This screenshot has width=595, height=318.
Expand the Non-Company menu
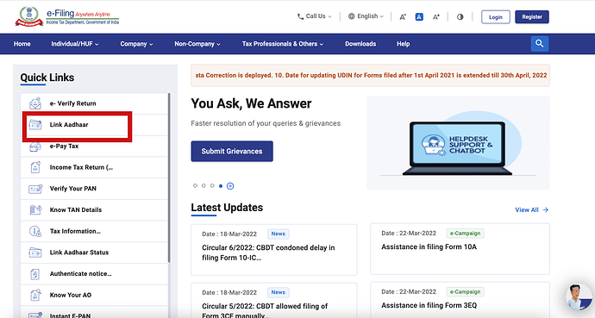click(197, 44)
